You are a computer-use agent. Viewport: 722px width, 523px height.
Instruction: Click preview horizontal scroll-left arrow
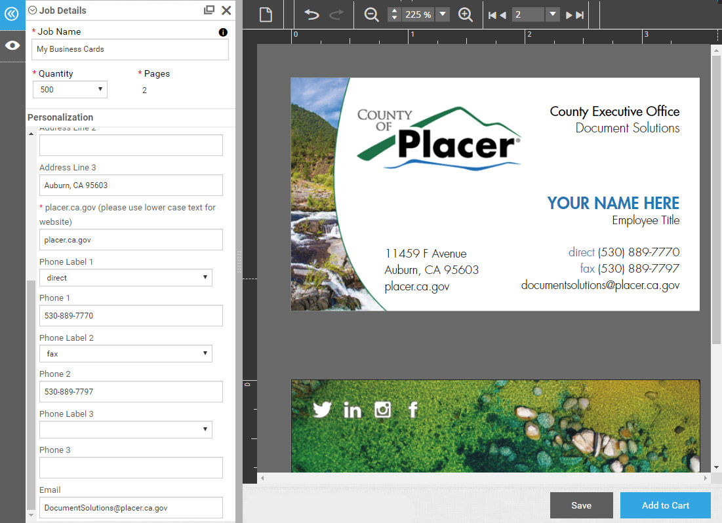click(x=262, y=478)
